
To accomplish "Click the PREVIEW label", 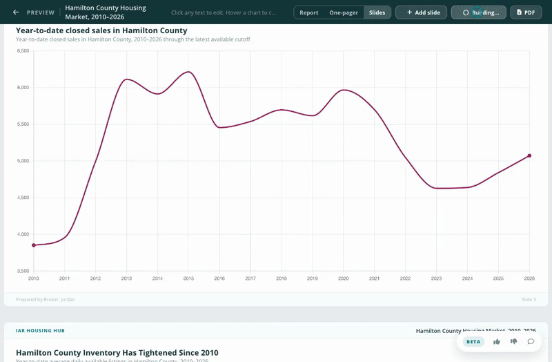I will (41, 12).
